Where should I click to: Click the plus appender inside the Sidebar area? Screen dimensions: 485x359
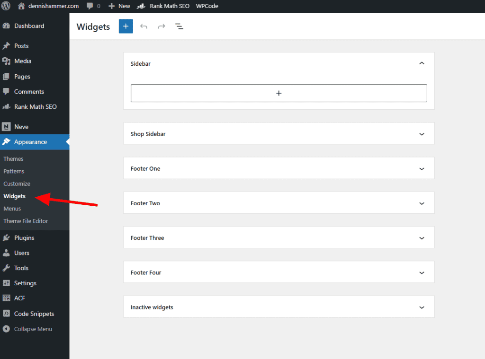[x=278, y=93]
